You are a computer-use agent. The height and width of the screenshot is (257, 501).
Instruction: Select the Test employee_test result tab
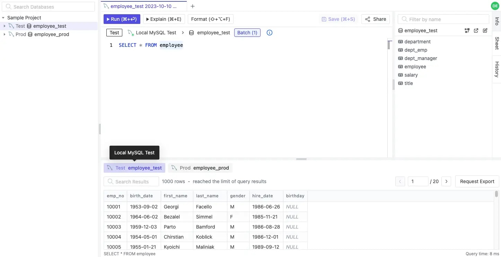(x=134, y=168)
